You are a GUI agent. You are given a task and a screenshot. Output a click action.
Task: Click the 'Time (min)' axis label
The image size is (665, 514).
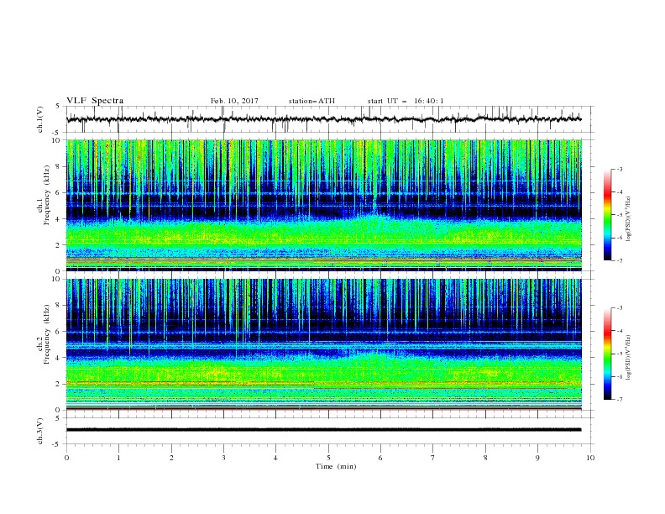(x=336, y=466)
